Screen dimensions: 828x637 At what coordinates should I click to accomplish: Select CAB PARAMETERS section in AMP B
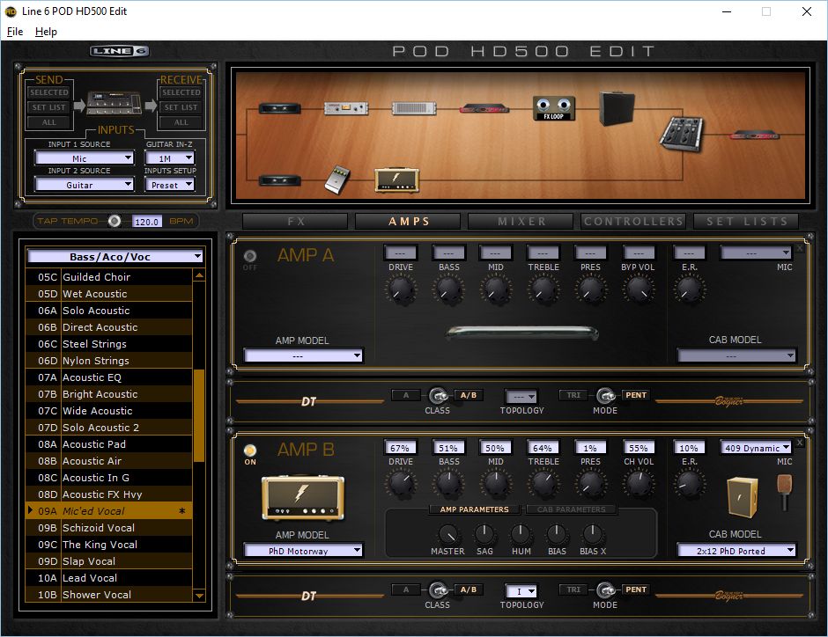[571, 509]
